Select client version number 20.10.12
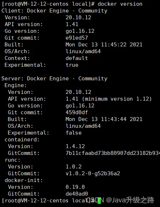 click(x=78, y=17)
